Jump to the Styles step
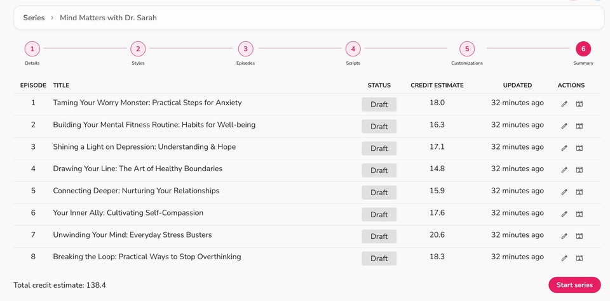Viewport: 610px width, 301px height. tap(138, 49)
